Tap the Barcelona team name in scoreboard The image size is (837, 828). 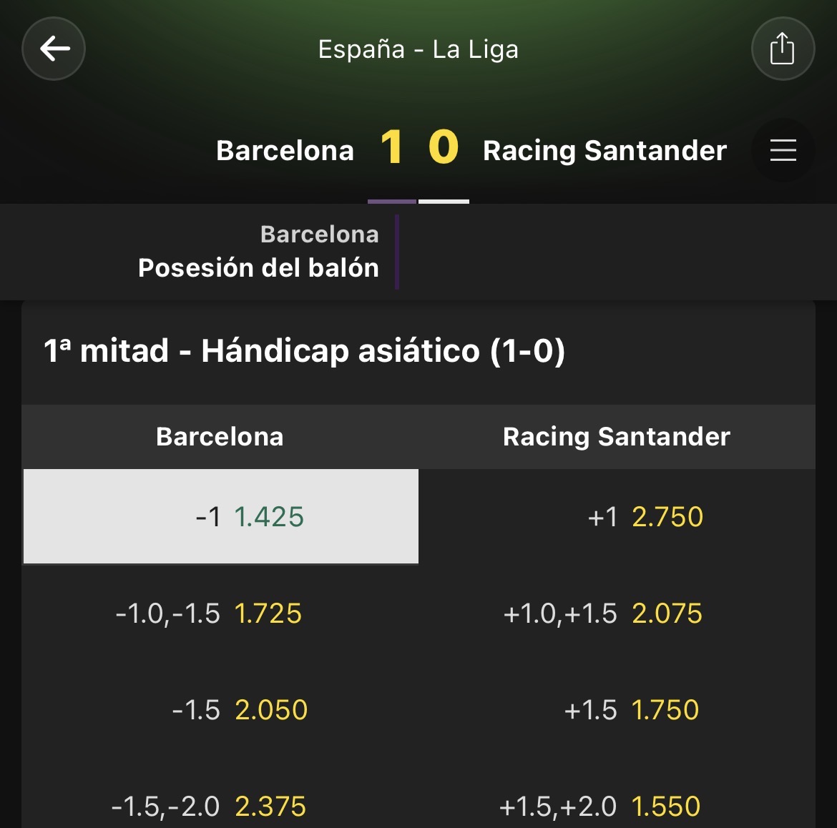tap(285, 150)
